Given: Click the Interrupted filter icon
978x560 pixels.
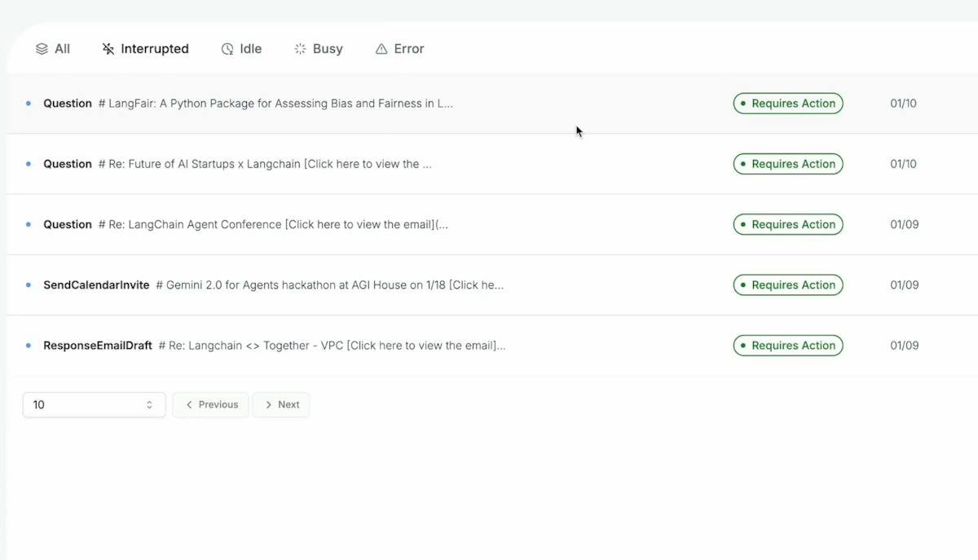Looking at the screenshot, I should (x=108, y=49).
